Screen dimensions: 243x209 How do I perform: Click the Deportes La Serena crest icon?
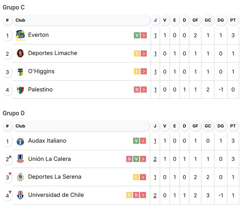20,177
